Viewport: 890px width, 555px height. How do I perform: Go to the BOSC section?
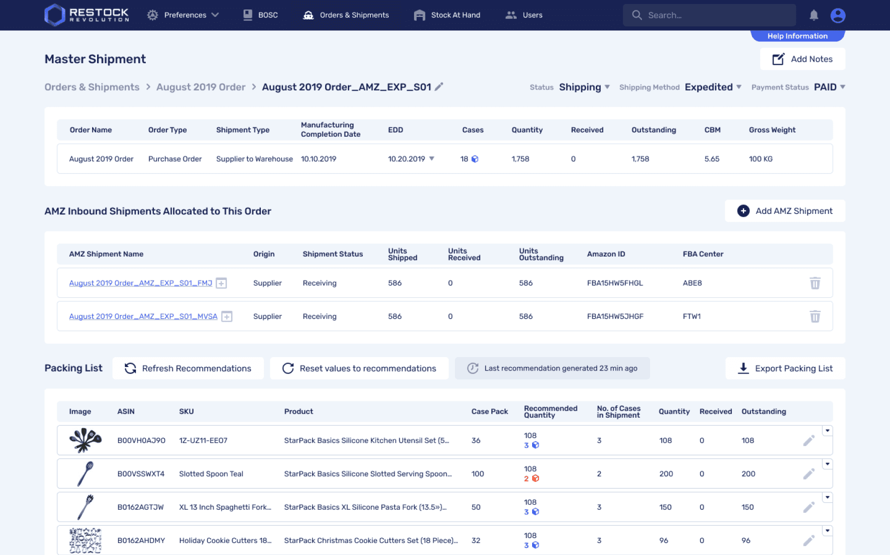coord(260,15)
